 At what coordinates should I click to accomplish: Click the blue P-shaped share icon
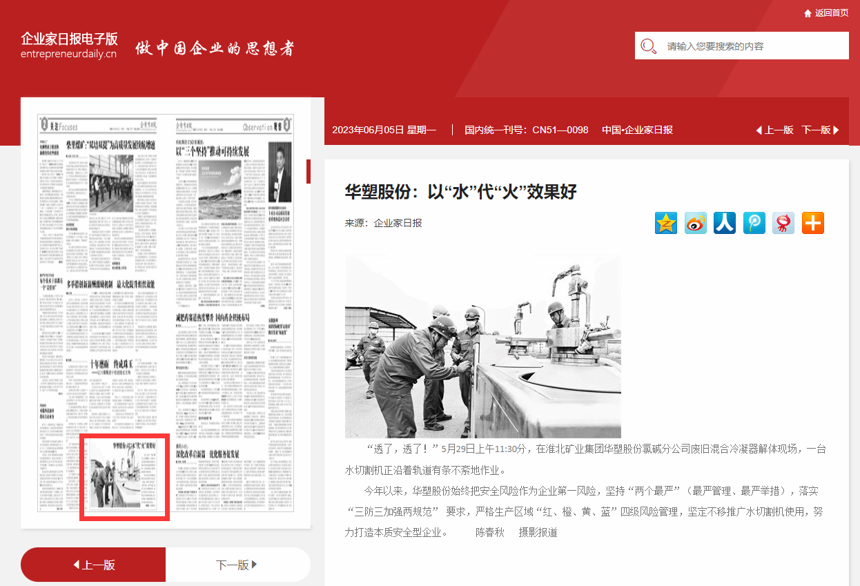(x=754, y=223)
